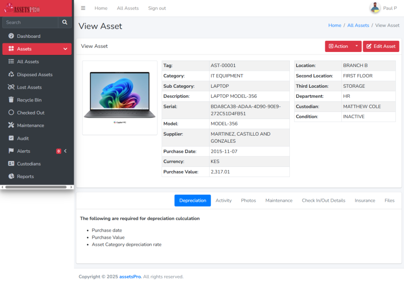Click the location value BRANCH B

[355, 66]
